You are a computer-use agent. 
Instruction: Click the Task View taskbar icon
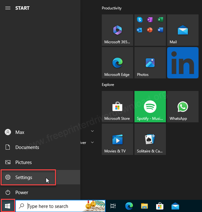[113, 206]
